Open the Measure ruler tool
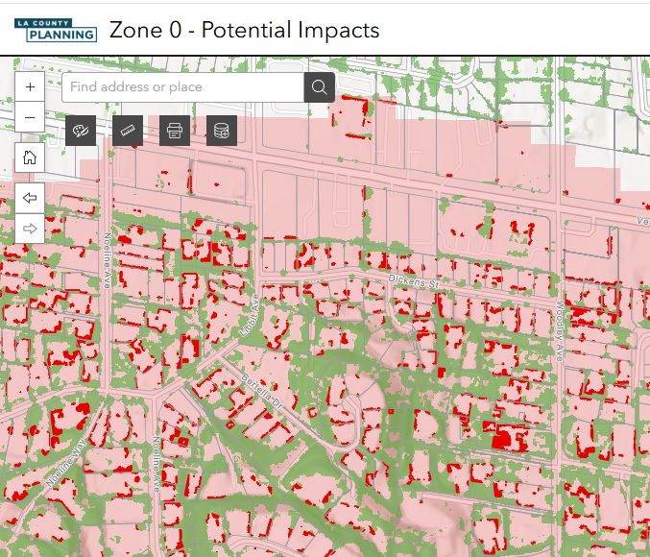The image size is (650, 557). click(128, 131)
